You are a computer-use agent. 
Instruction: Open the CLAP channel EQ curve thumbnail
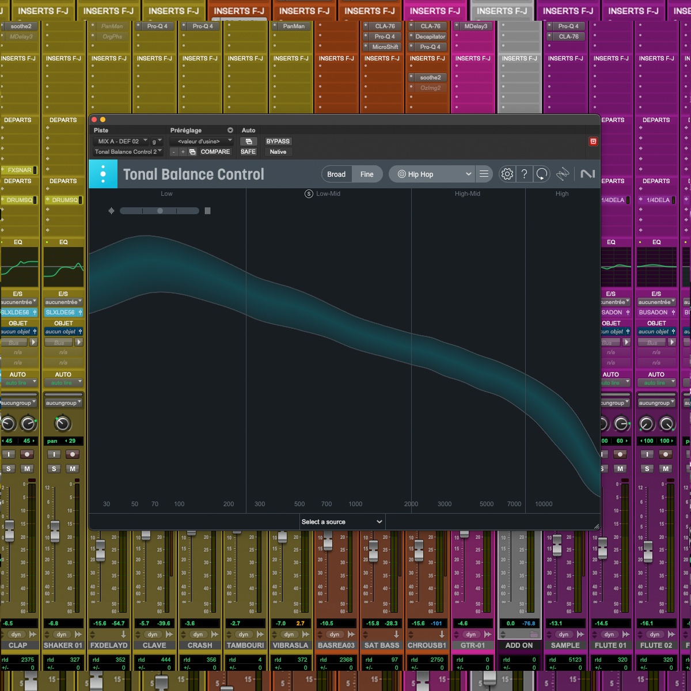19,267
